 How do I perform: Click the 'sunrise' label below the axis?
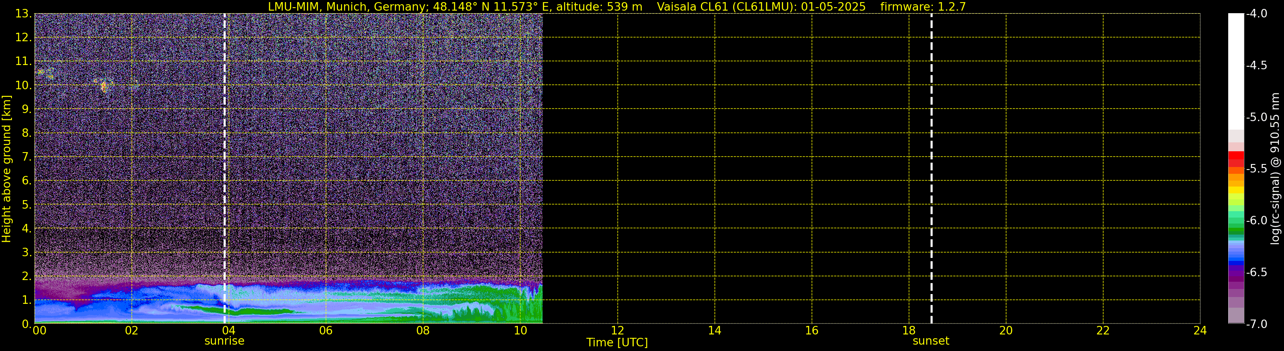point(224,341)
